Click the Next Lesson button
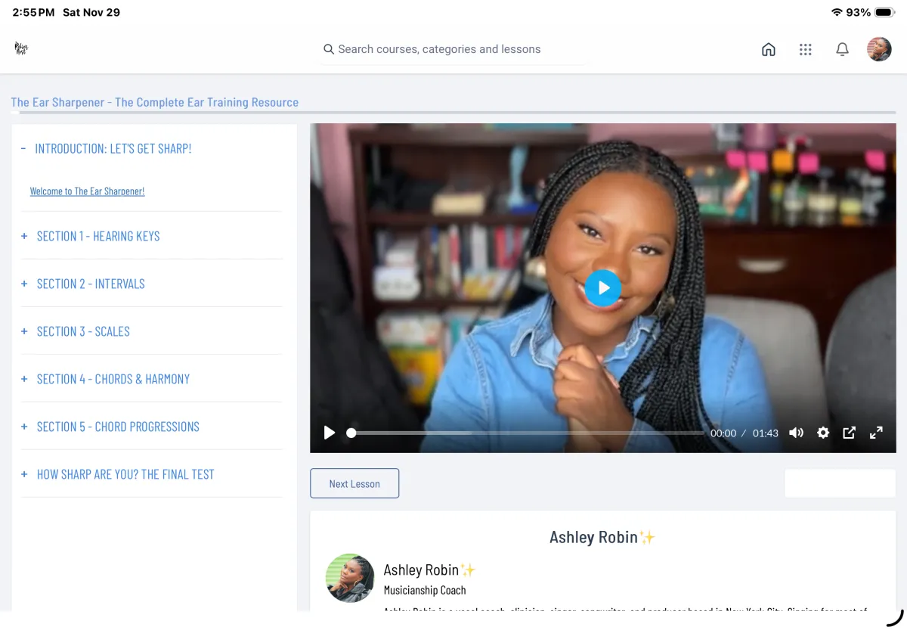Screen dimensions: 907x630 tap(354, 484)
